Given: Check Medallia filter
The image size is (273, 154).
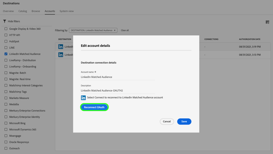Looking at the screenshot, I should coord(6,104).
